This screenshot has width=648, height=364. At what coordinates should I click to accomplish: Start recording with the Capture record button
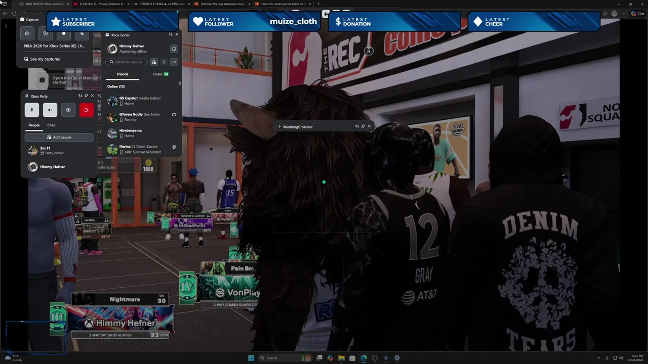pyautogui.click(x=64, y=34)
